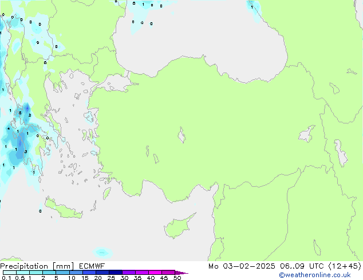
Task: Select the legend label '30'
Action: click(x=124, y=278)
